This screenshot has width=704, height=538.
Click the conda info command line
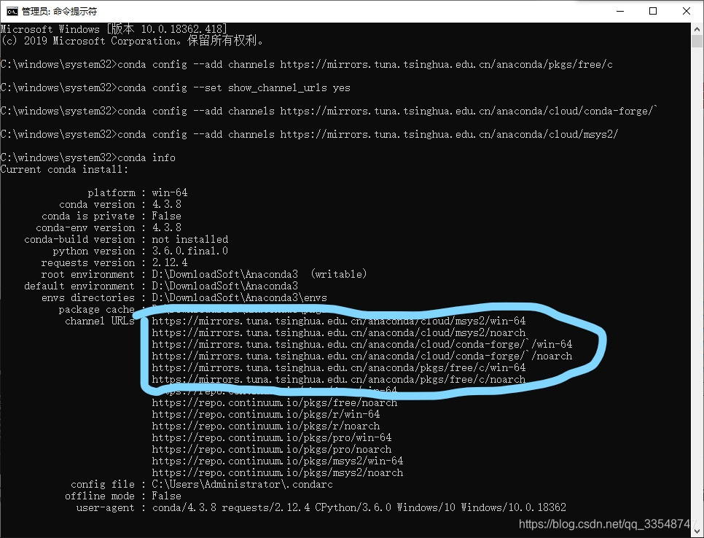pyautogui.click(x=88, y=157)
